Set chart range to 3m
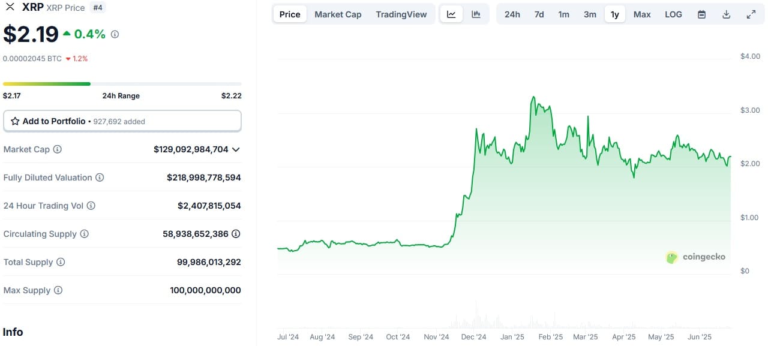Image resolution: width=771 pixels, height=346 pixels. (590, 14)
